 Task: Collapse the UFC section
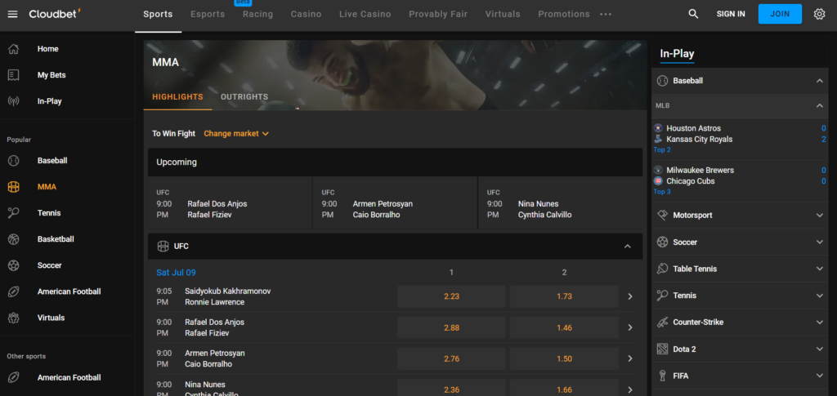pos(628,247)
